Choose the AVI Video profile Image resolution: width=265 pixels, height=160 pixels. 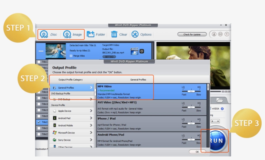[152, 108]
